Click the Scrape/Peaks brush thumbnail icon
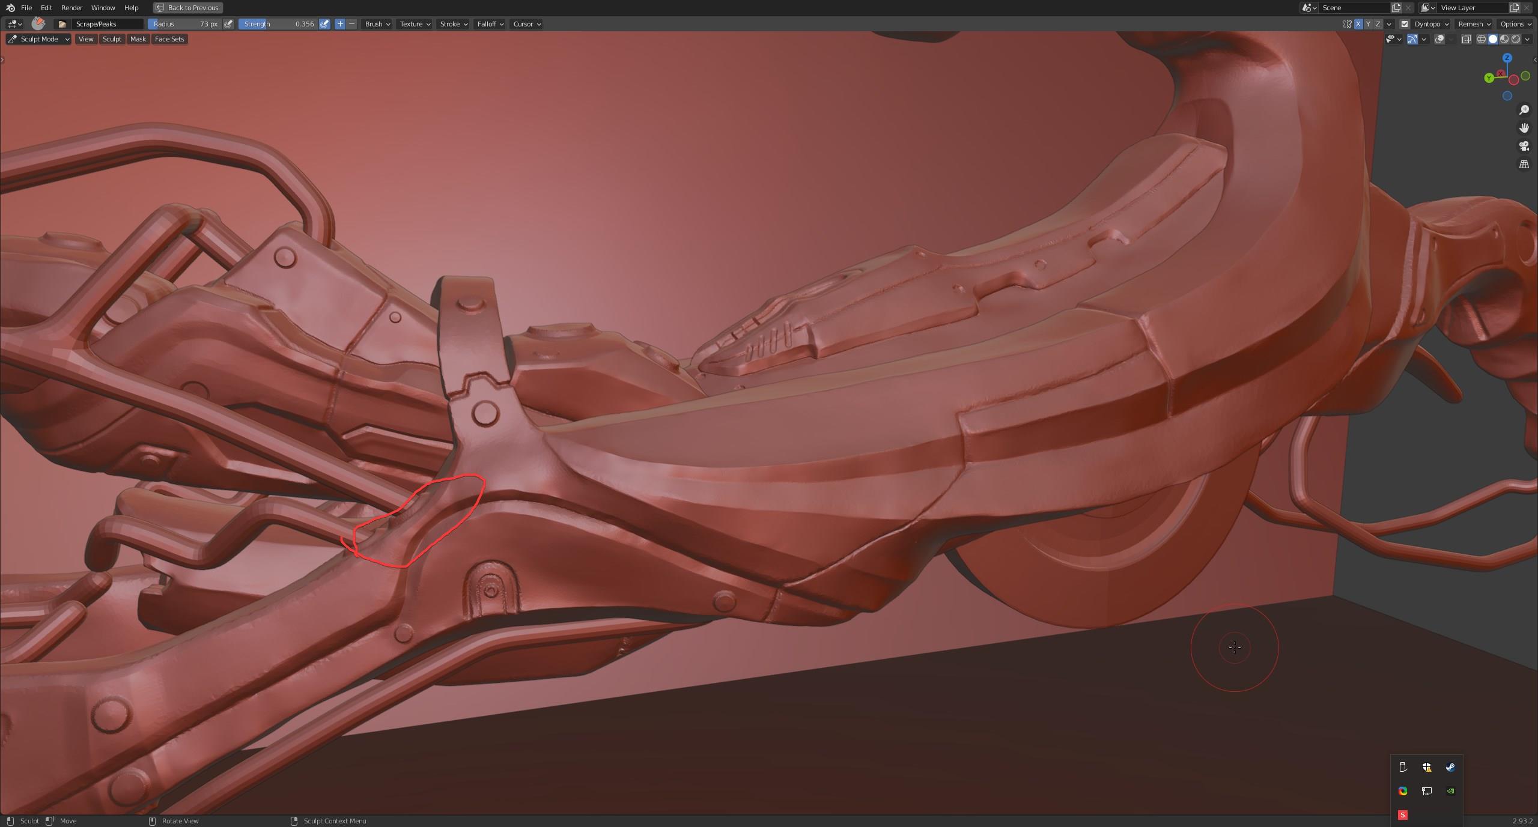This screenshot has width=1538, height=827. click(38, 23)
